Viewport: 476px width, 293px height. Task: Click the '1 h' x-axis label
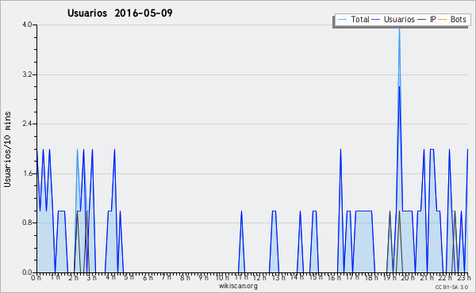(55, 277)
